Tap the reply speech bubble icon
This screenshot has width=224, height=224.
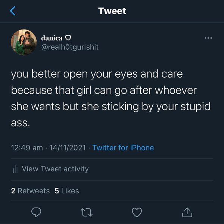pos(36,212)
